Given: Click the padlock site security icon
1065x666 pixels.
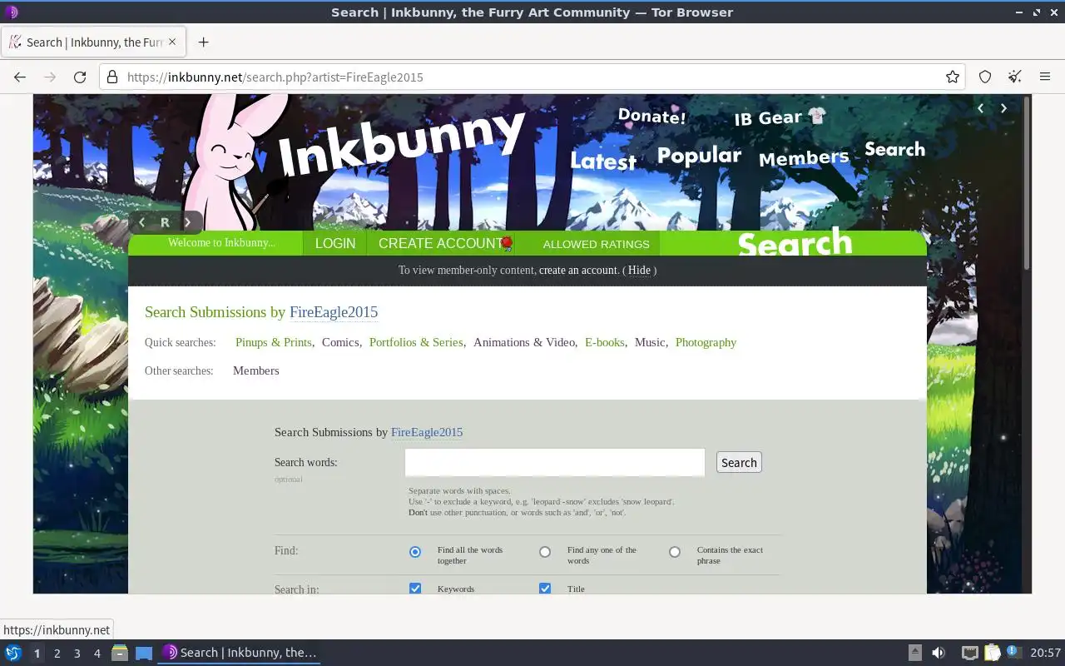Looking at the screenshot, I should click(x=113, y=77).
